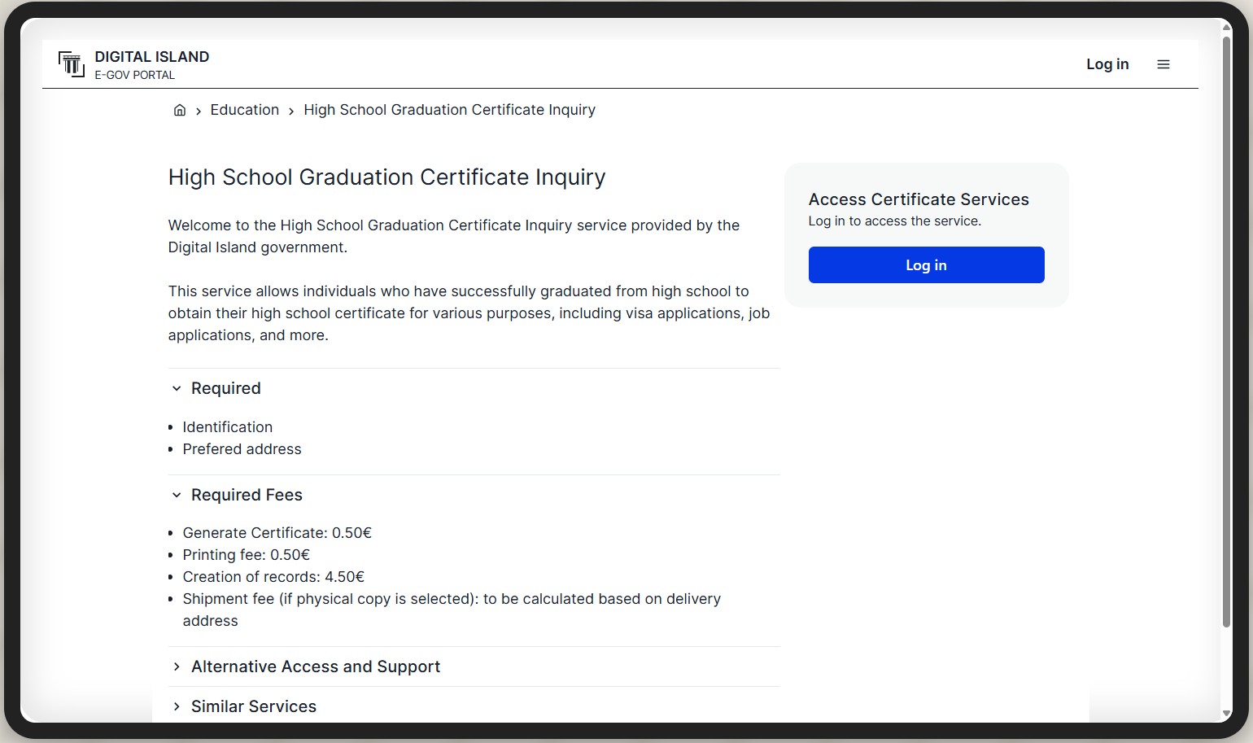Click the scrollbar up arrow
This screenshot has width=1253, height=743.
point(1226,28)
